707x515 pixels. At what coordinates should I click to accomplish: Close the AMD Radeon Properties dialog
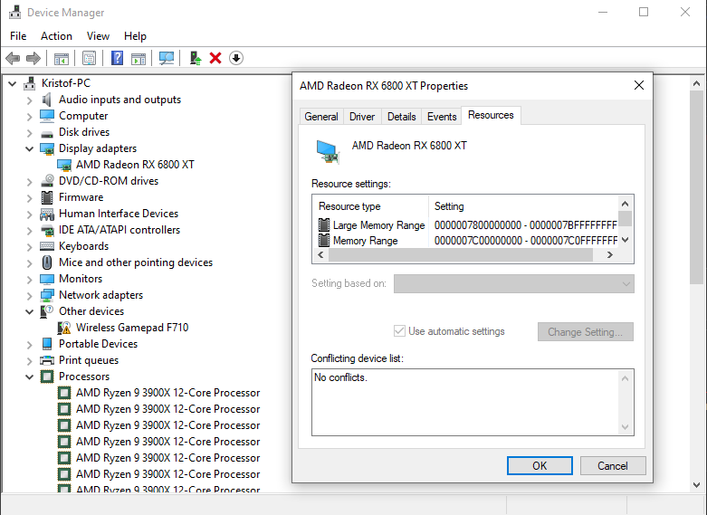639,85
